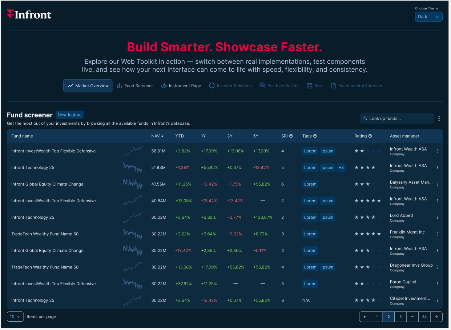Click the Fund name column header
Screen dimensions: 451x330
[x=22, y=136]
